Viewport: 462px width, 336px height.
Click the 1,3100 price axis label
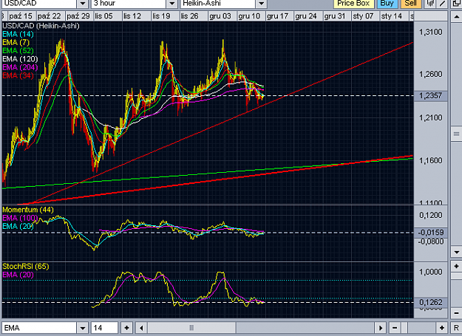pyautogui.click(x=431, y=32)
